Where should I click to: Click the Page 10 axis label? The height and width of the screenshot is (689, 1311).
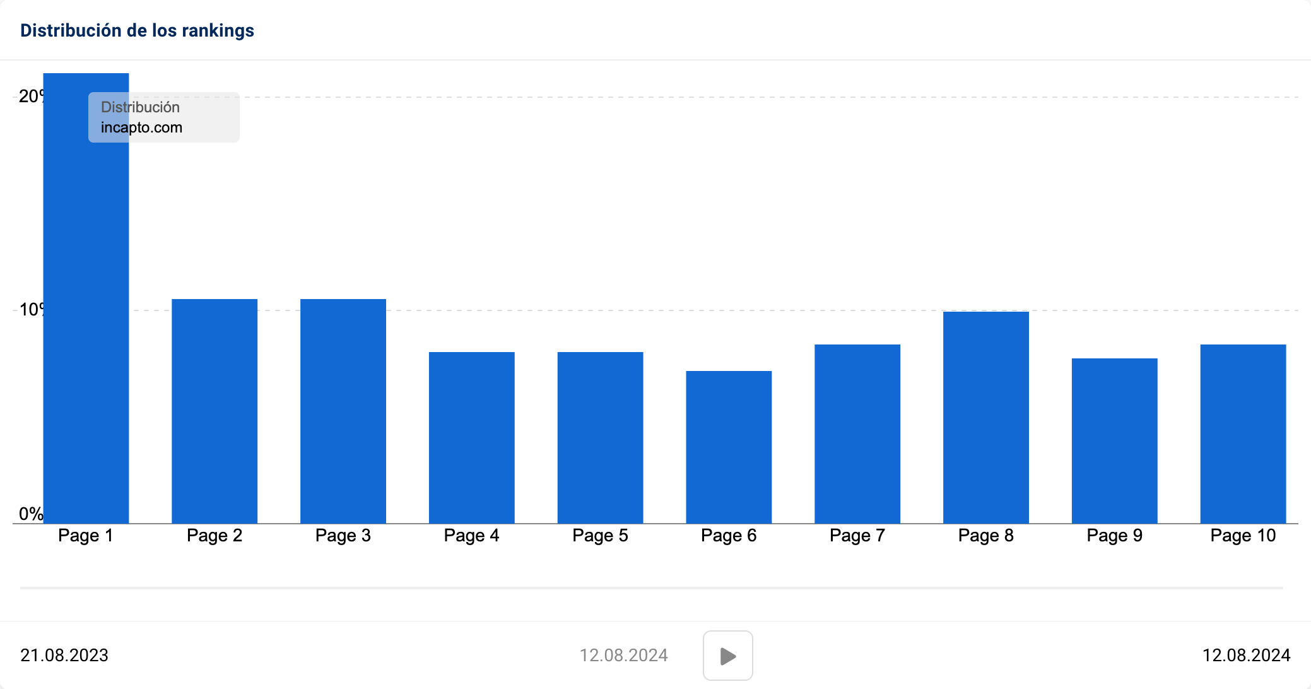[1243, 536]
